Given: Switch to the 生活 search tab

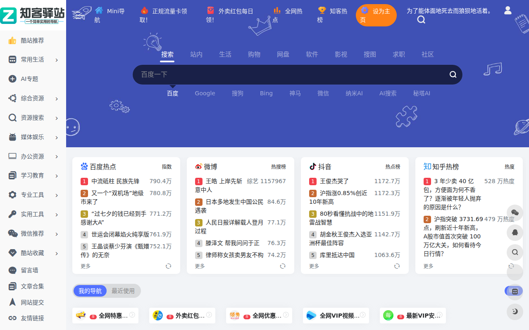Looking at the screenshot, I should tap(225, 54).
